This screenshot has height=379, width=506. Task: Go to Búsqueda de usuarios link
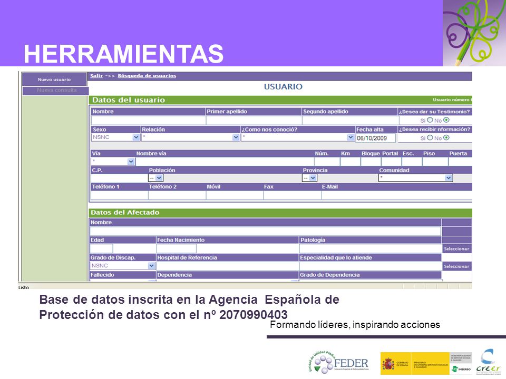click(x=147, y=76)
